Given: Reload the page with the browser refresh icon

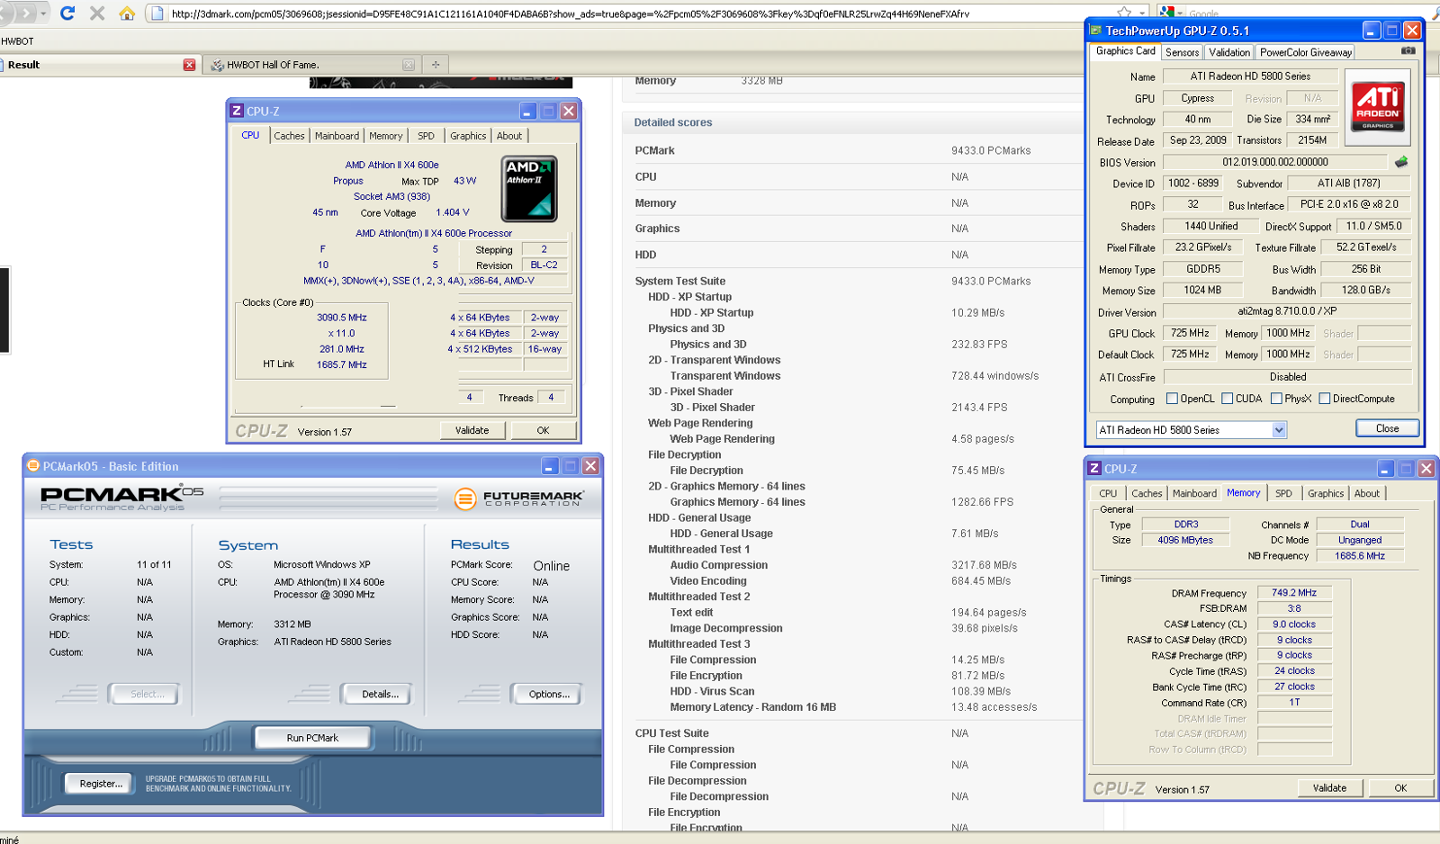Looking at the screenshot, I should (67, 13).
